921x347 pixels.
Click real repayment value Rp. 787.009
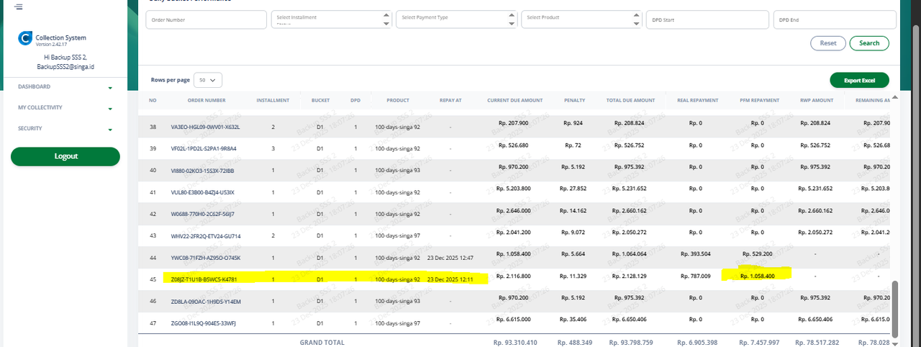[695, 276]
